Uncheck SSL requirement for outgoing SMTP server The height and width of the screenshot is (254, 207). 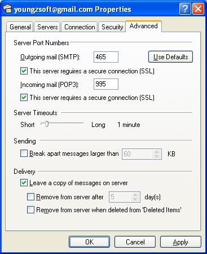24,71
